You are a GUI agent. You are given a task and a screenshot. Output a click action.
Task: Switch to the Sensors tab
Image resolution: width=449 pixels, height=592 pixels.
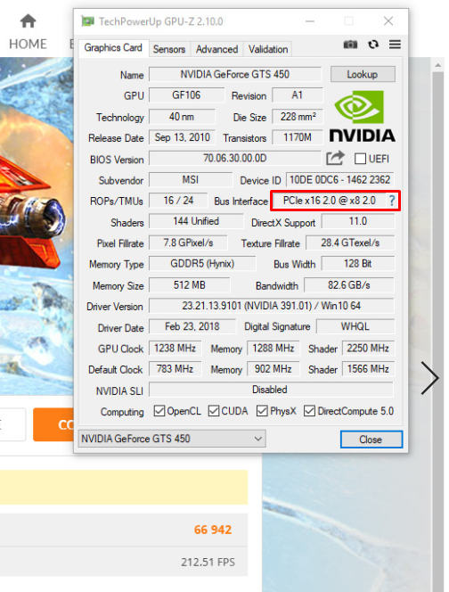[x=169, y=49]
